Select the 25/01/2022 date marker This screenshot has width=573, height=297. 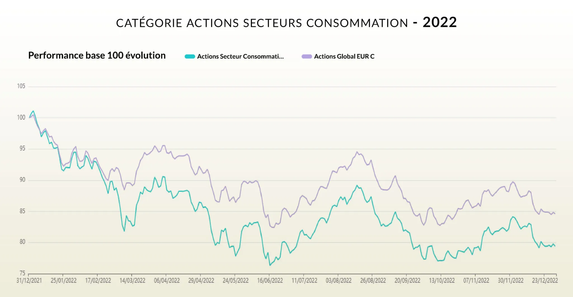click(64, 280)
